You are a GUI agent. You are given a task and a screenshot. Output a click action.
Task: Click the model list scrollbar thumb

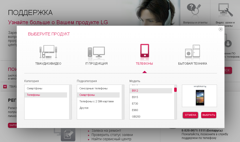point(175,90)
